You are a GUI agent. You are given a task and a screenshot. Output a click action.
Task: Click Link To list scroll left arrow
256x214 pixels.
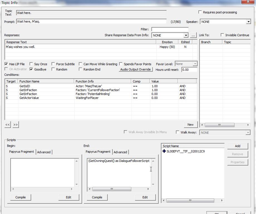point(202,125)
